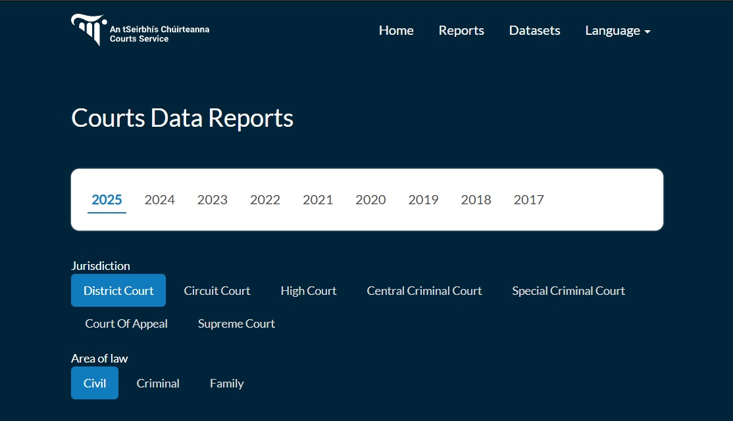The height and width of the screenshot is (421, 733).
Task: Select the 2025 year tab
Action: [x=107, y=200]
